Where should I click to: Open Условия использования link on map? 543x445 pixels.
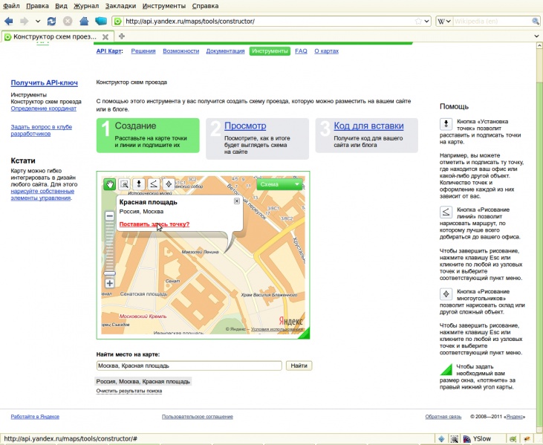(x=277, y=329)
